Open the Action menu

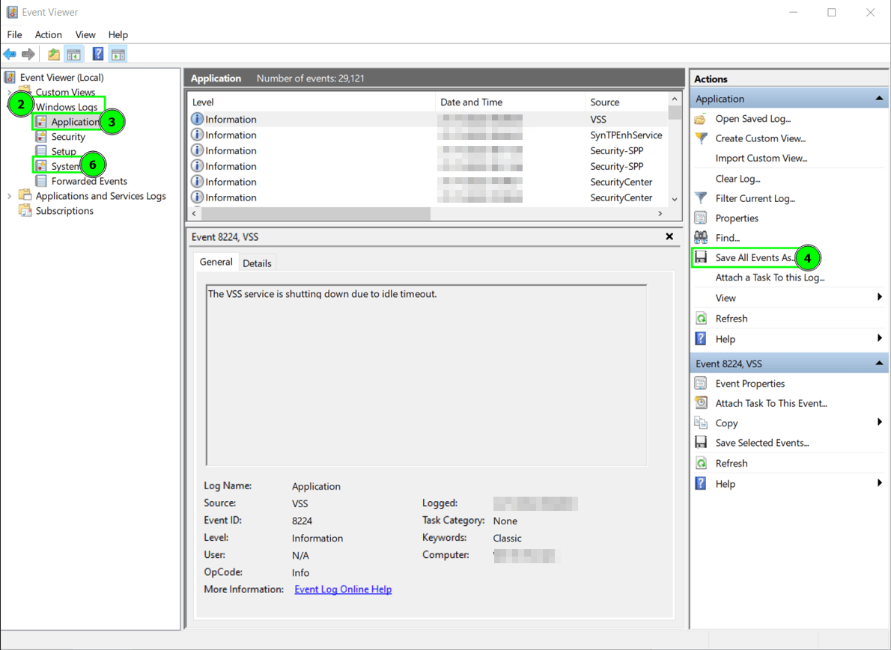pyautogui.click(x=48, y=34)
